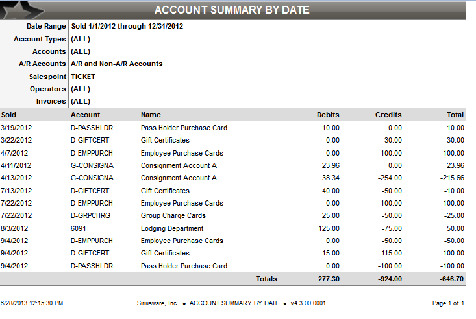Image resolution: width=476 pixels, height=319 pixels.
Task: Click the 23.96 debit for 4/11/2012
Action: 331,165
